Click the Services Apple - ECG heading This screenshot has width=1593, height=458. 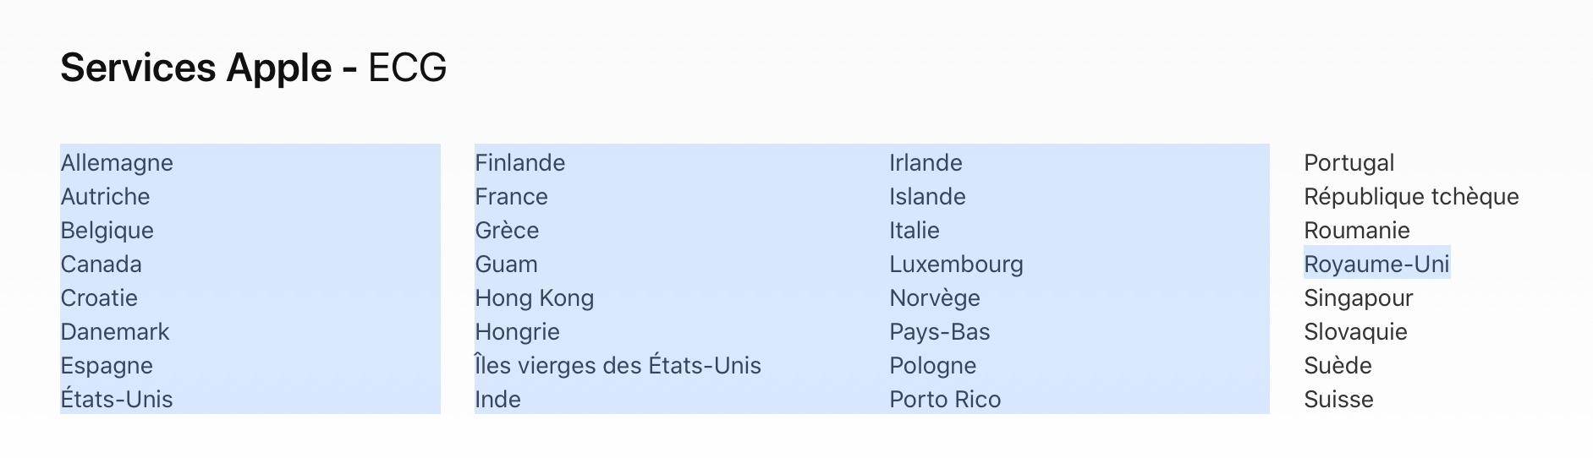(254, 68)
